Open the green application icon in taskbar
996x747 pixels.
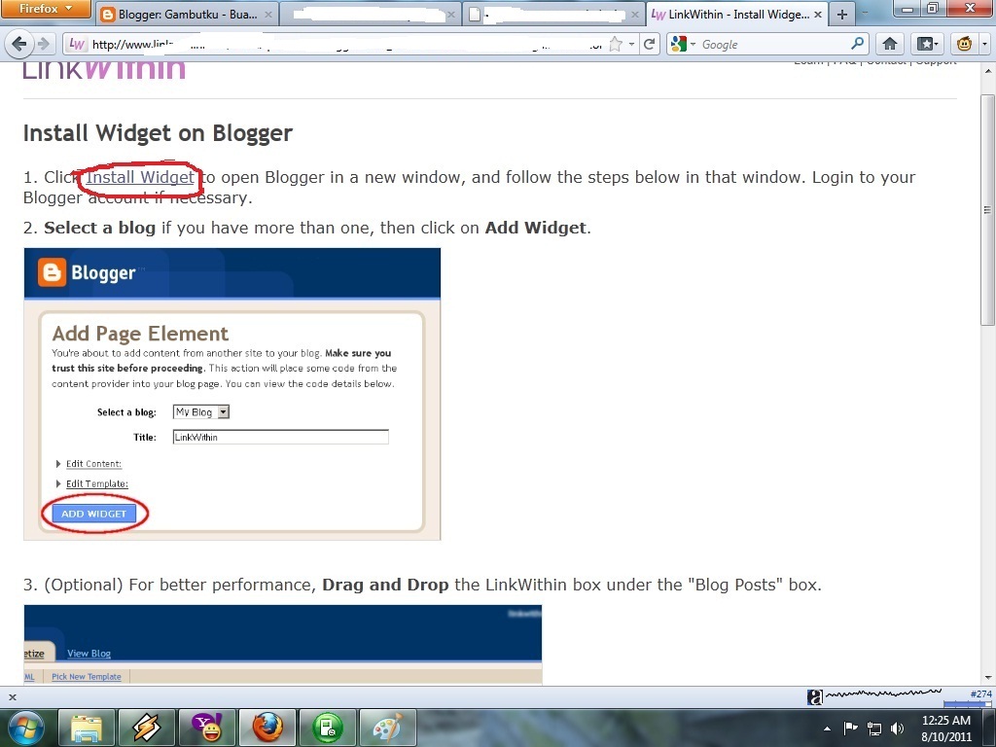pyautogui.click(x=327, y=728)
